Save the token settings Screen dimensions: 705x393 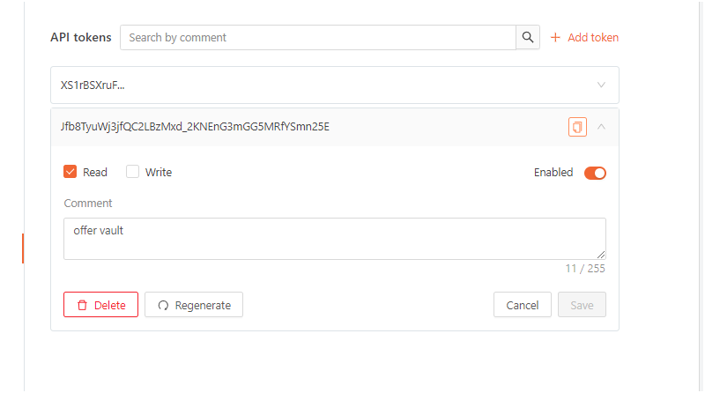click(x=582, y=305)
